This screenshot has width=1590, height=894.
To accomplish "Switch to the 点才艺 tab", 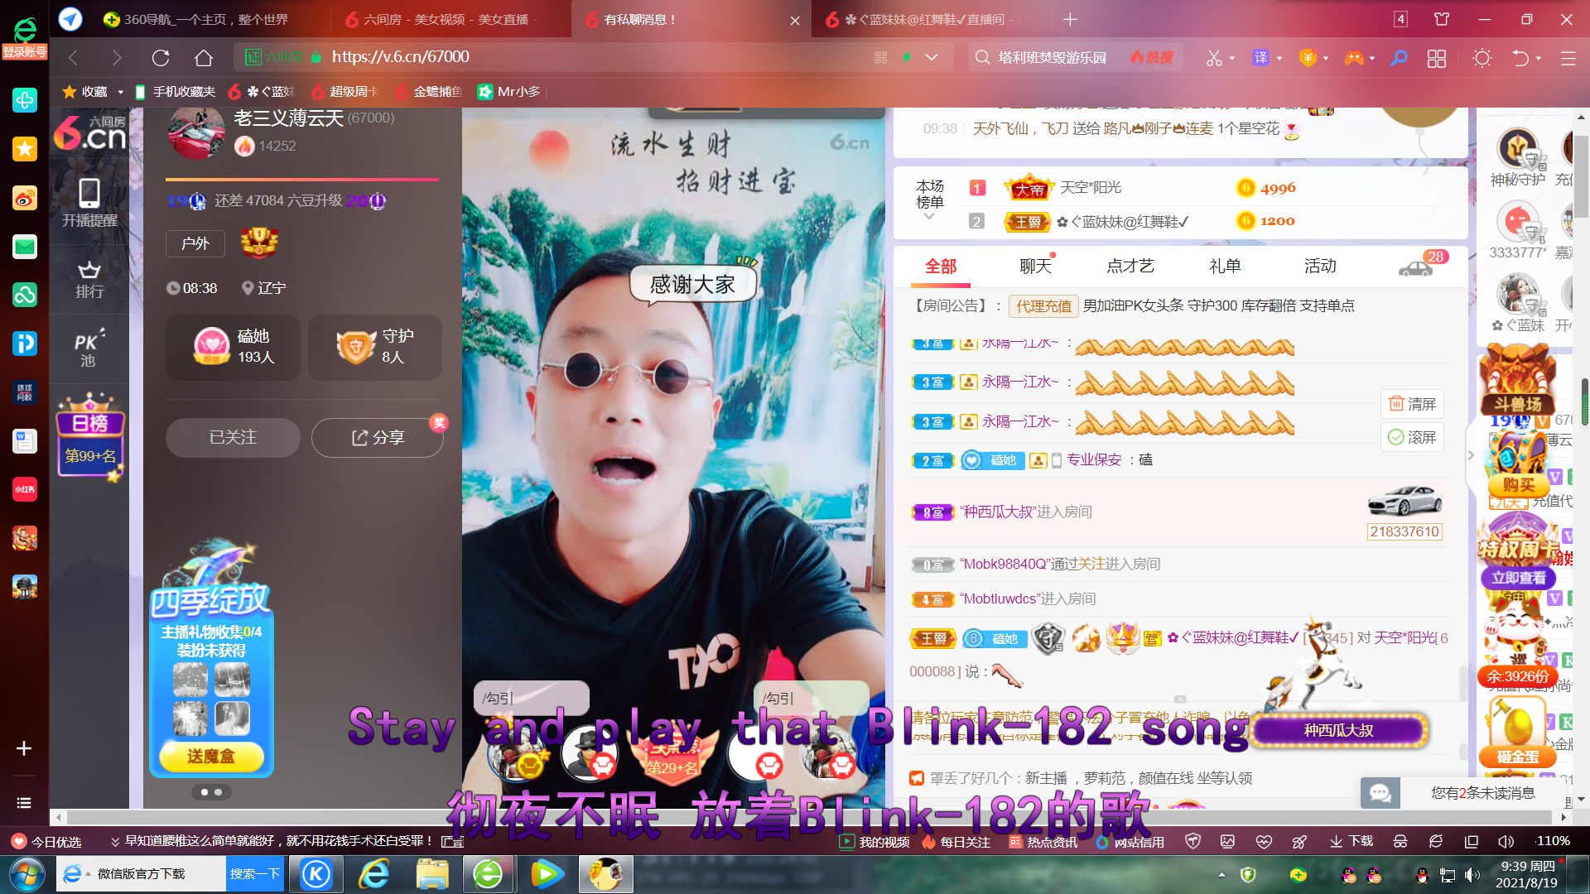I will click(x=1130, y=266).
